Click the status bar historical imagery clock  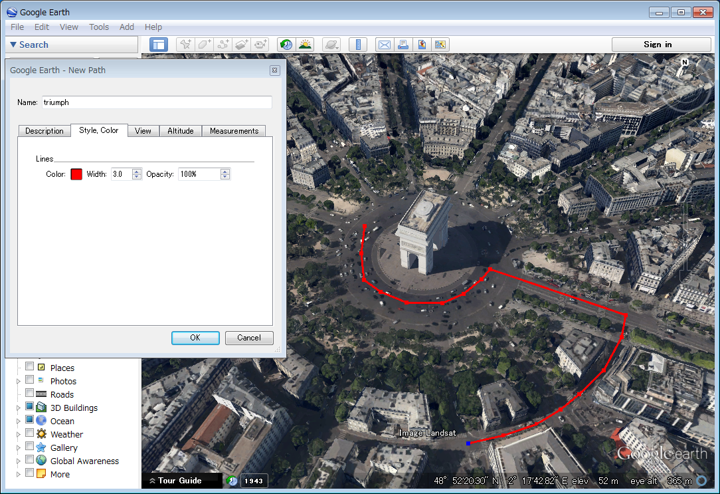coord(232,481)
